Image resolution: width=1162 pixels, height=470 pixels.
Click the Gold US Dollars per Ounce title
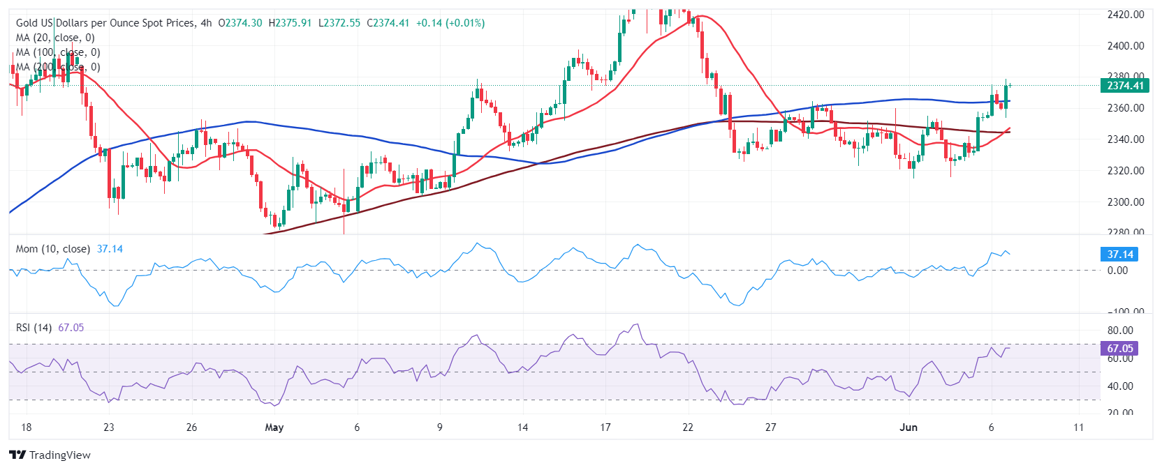point(105,23)
